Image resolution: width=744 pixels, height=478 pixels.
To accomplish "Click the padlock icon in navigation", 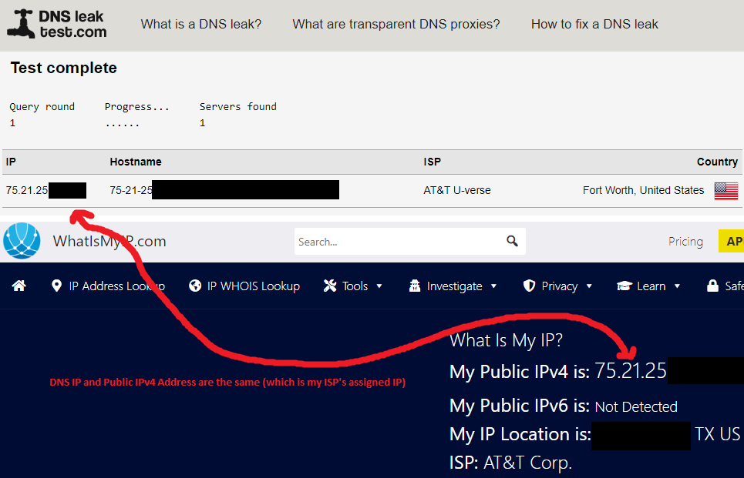I will click(712, 286).
